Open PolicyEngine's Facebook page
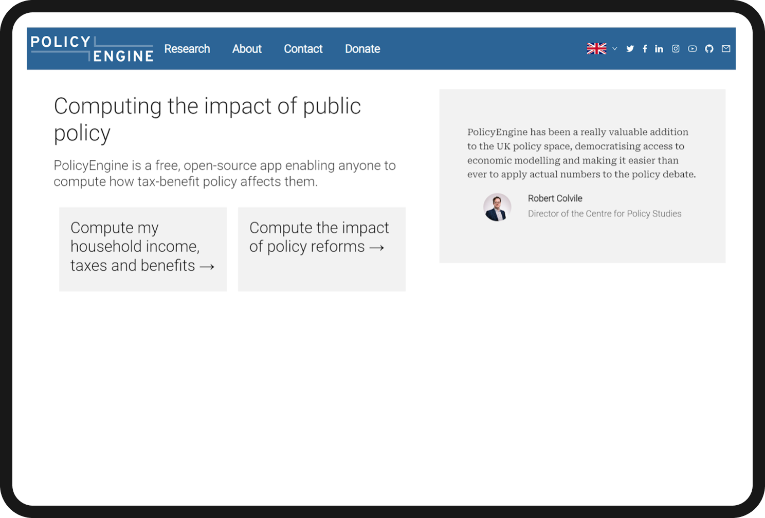Image resolution: width=765 pixels, height=518 pixels. point(645,48)
